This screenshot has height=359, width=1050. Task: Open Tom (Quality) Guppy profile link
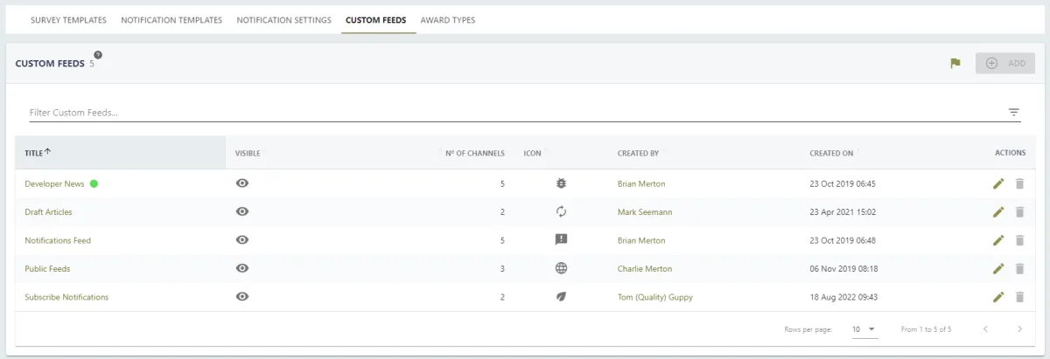click(655, 297)
